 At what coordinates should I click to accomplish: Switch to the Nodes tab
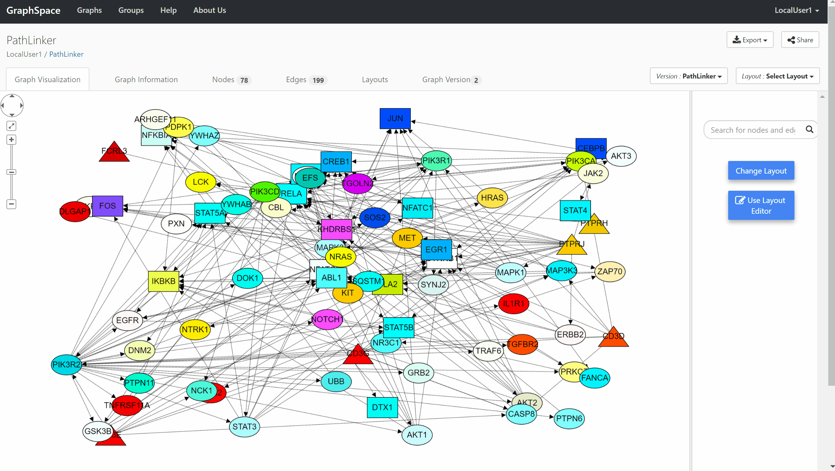[x=231, y=80]
